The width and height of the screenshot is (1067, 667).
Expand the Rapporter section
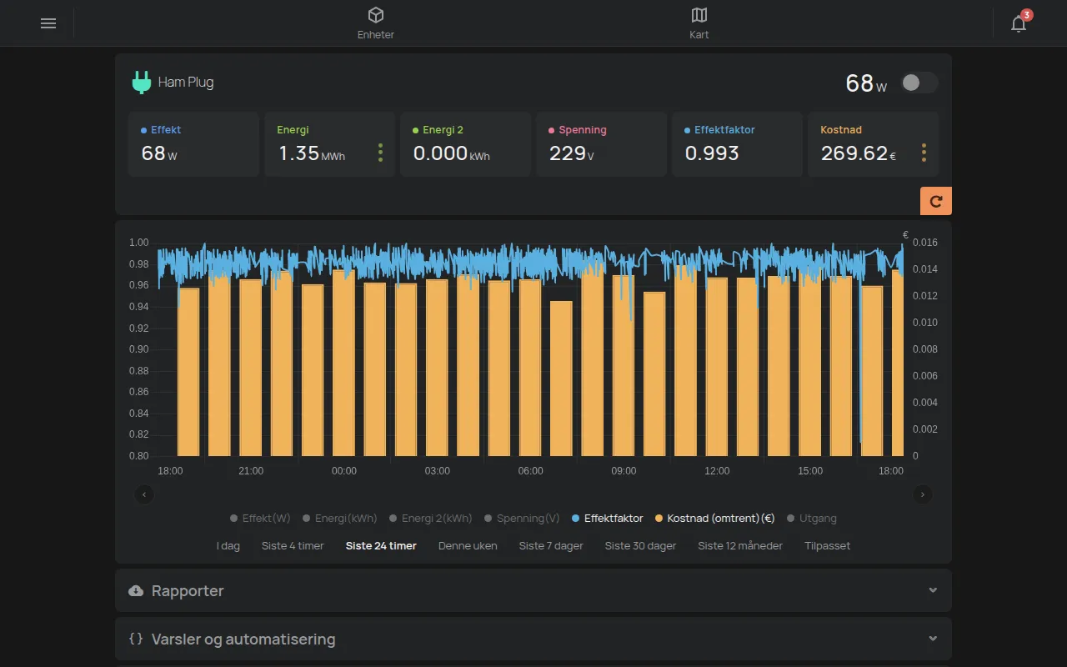533,590
